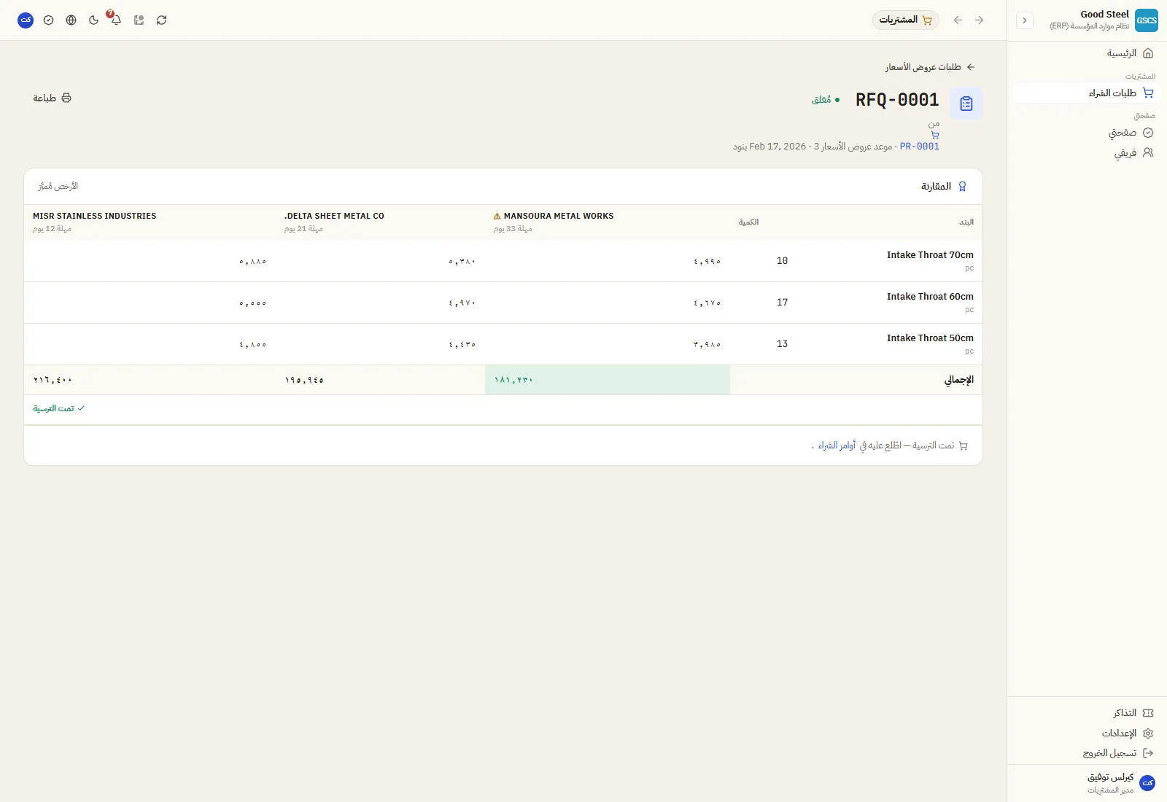Open صفحتي in the sidebar
Screen dimensions: 1167x802
1087,133
